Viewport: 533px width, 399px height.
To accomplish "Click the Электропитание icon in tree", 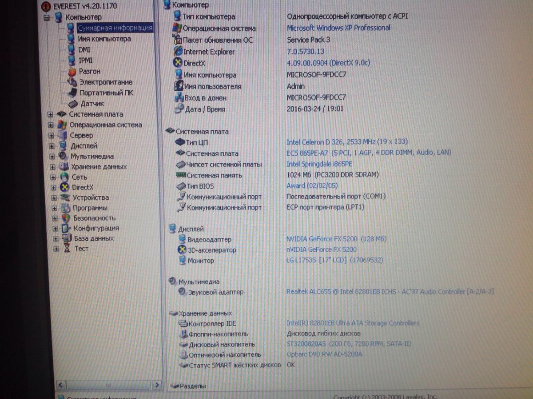I will click(72, 82).
